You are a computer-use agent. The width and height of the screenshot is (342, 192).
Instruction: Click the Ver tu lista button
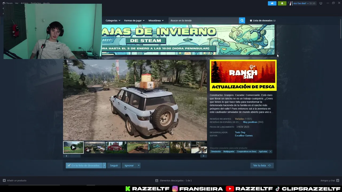point(262,165)
